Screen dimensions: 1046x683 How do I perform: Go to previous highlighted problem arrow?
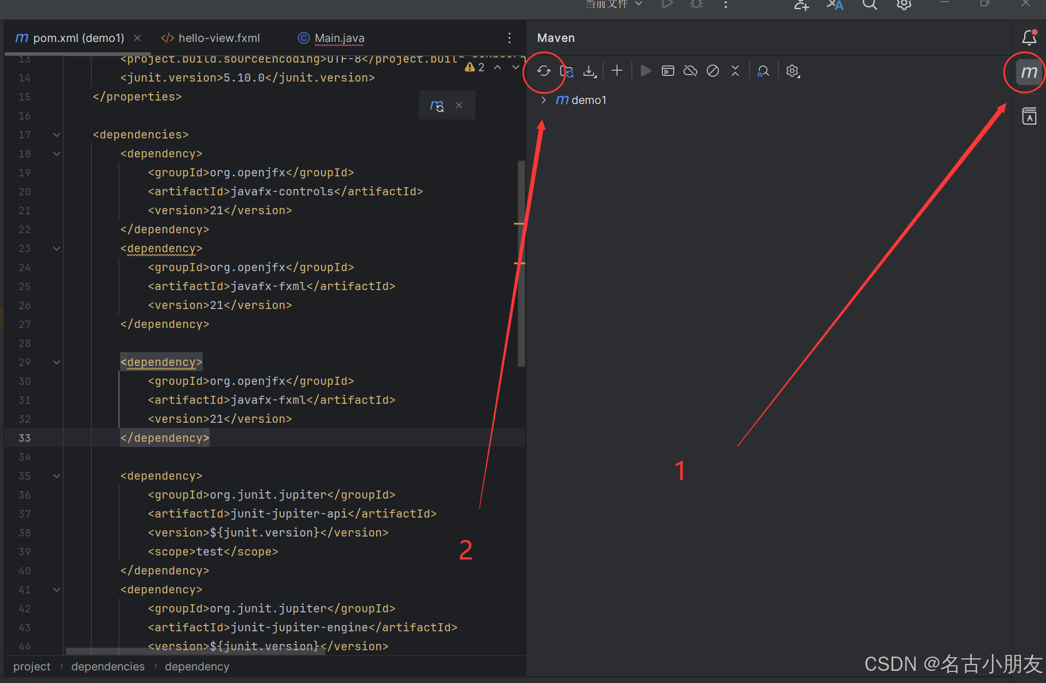(x=498, y=67)
